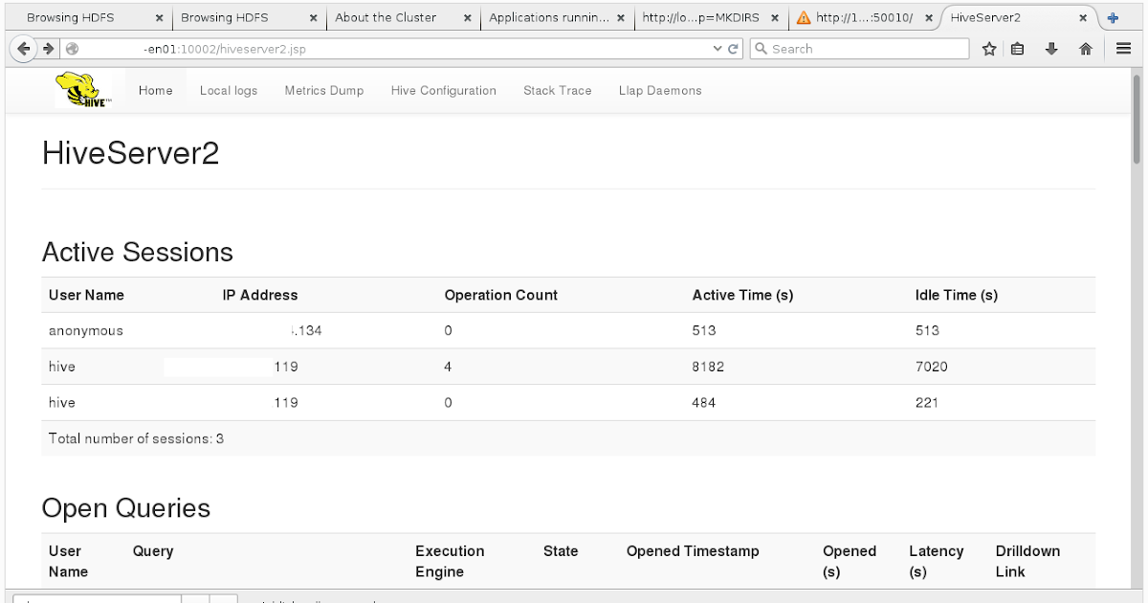The width and height of the screenshot is (1148, 603).
Task: Go to Firefox home with home icon
Action: (1085, 48)
